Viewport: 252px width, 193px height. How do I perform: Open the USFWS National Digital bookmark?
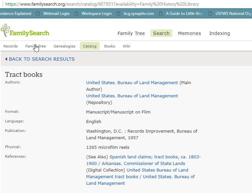(234, 14)
